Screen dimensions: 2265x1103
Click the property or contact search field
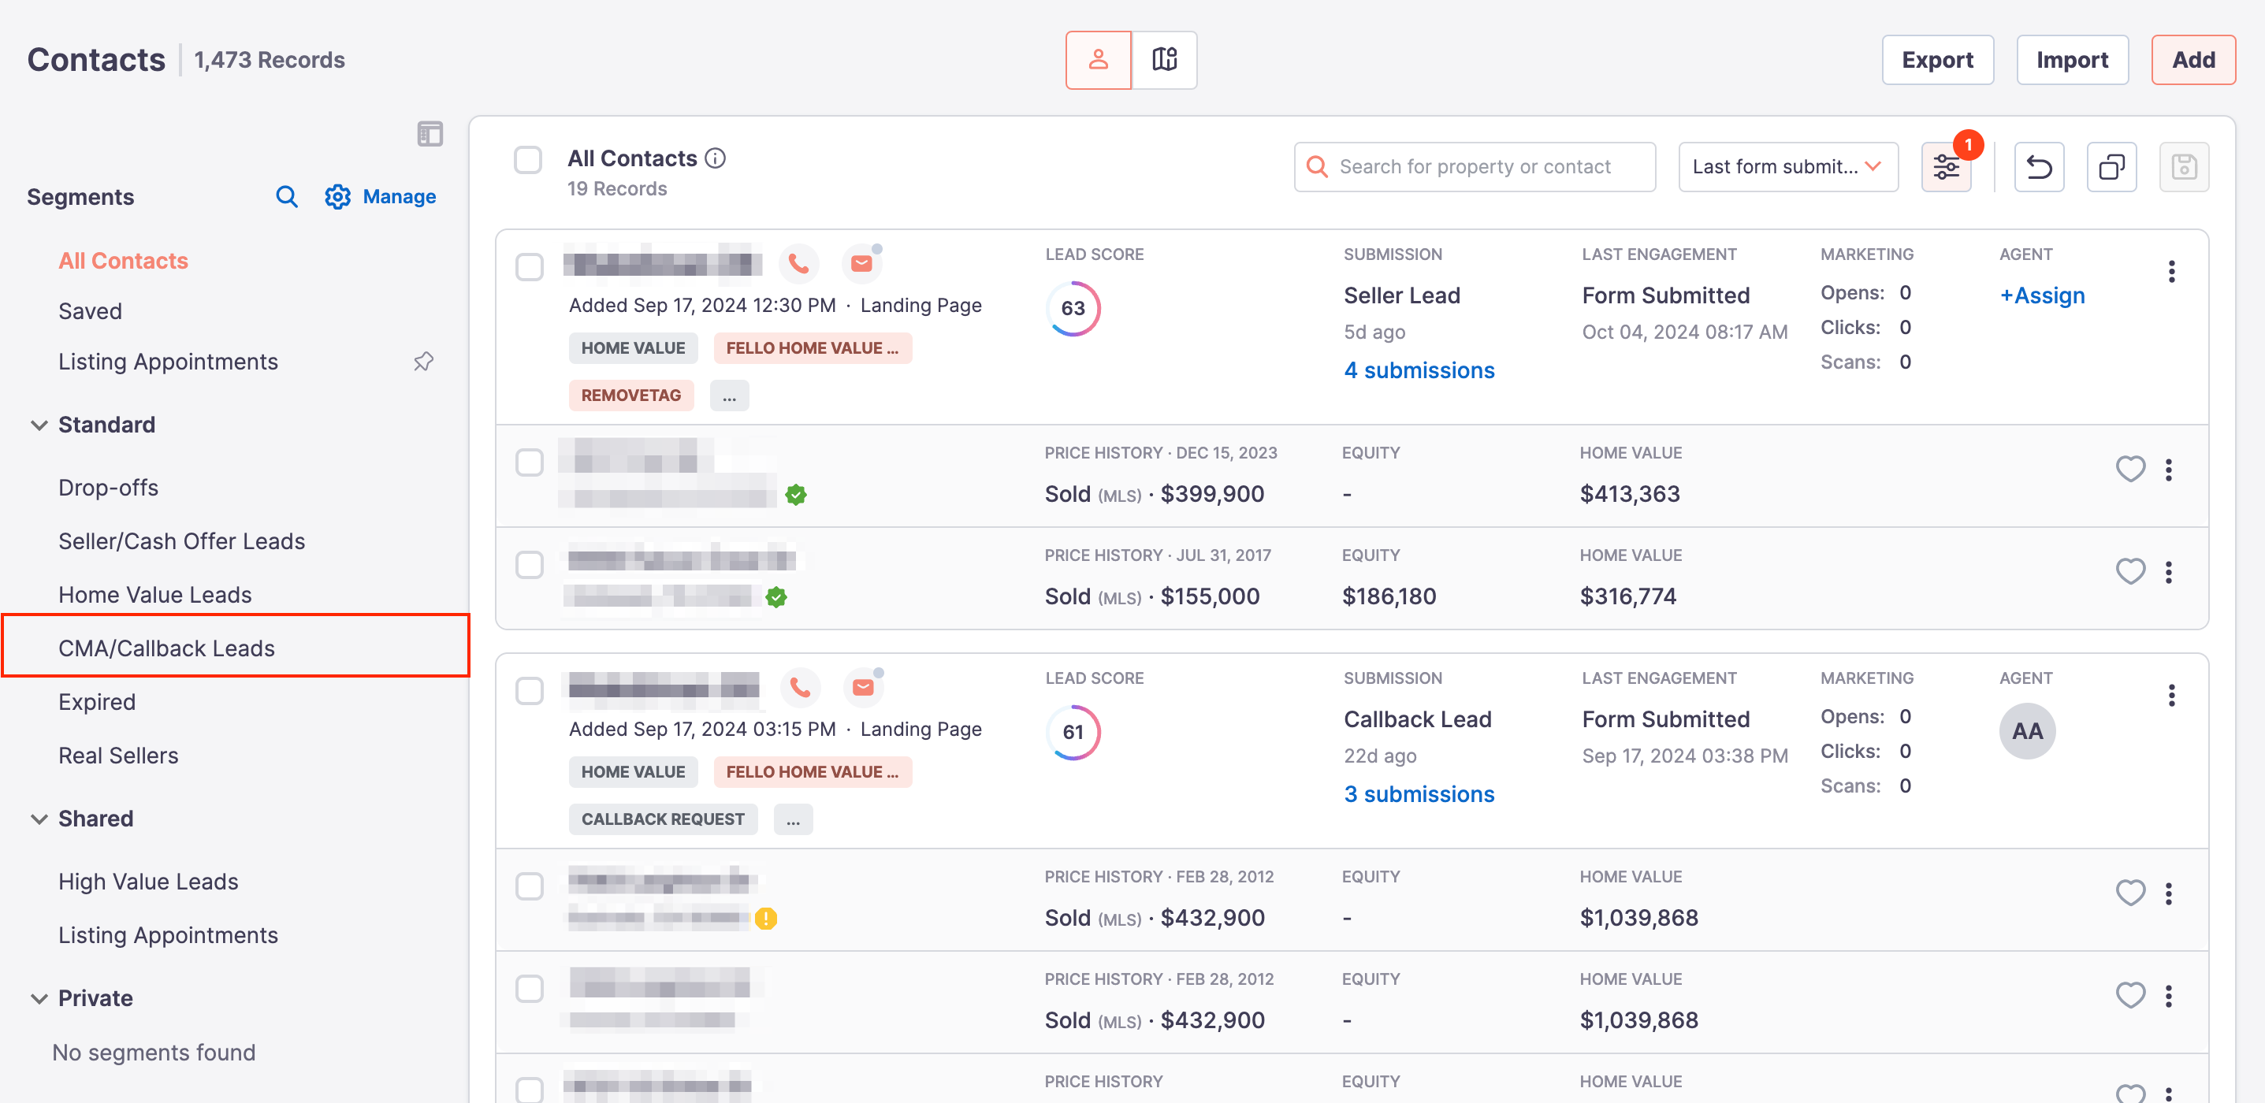point(1475,166)
